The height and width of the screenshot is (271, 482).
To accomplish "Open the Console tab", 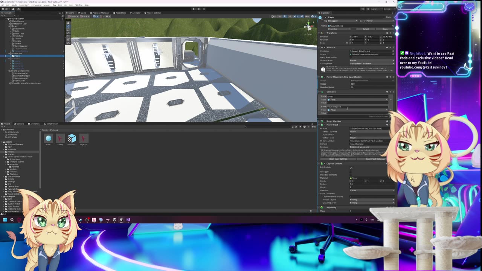I will [x=20, y=124].
